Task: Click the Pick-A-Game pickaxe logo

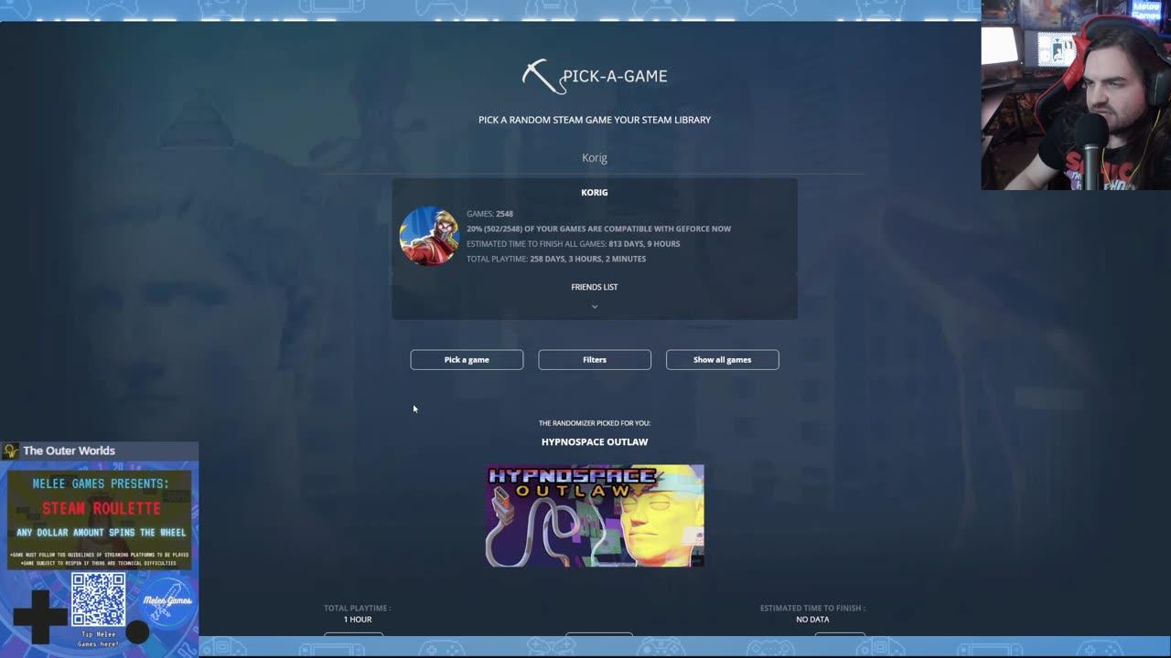Action: tap(543, 77)
